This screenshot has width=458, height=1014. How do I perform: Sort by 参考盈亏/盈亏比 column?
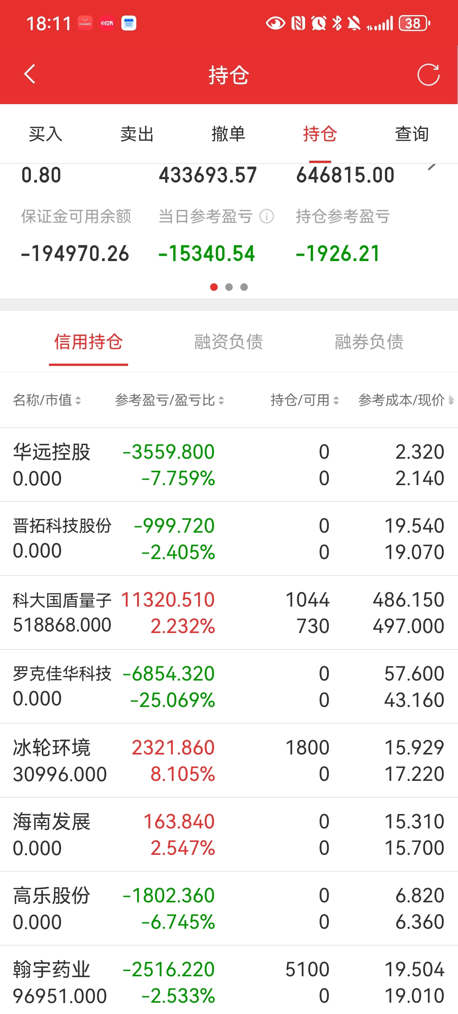169,400
